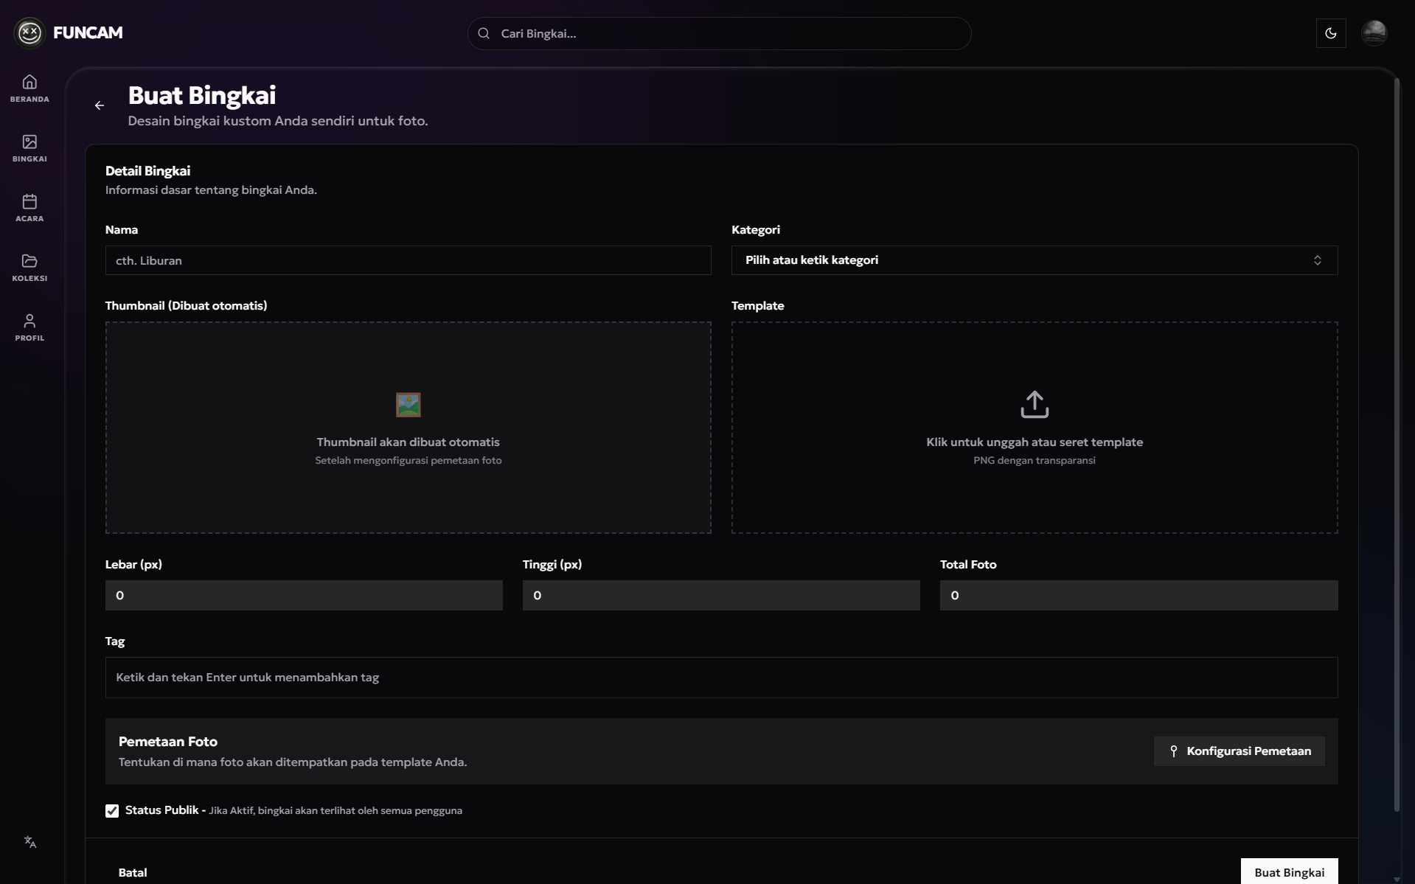Go to the Acara sidebar page
Viewport: 1415px width, 884px height.
(29, 207)
